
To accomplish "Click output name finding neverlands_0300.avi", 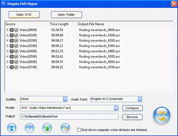I will [99, 46].
